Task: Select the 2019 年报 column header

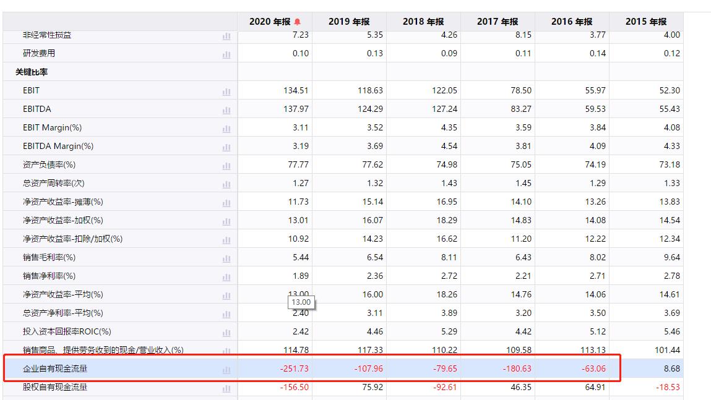Action: pyautogui.click(x=349, y=22)
